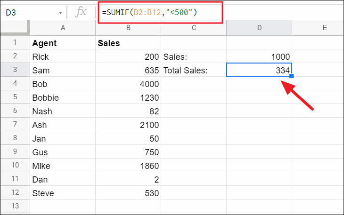
Task: Select column B header
Action: pos(128,28)
